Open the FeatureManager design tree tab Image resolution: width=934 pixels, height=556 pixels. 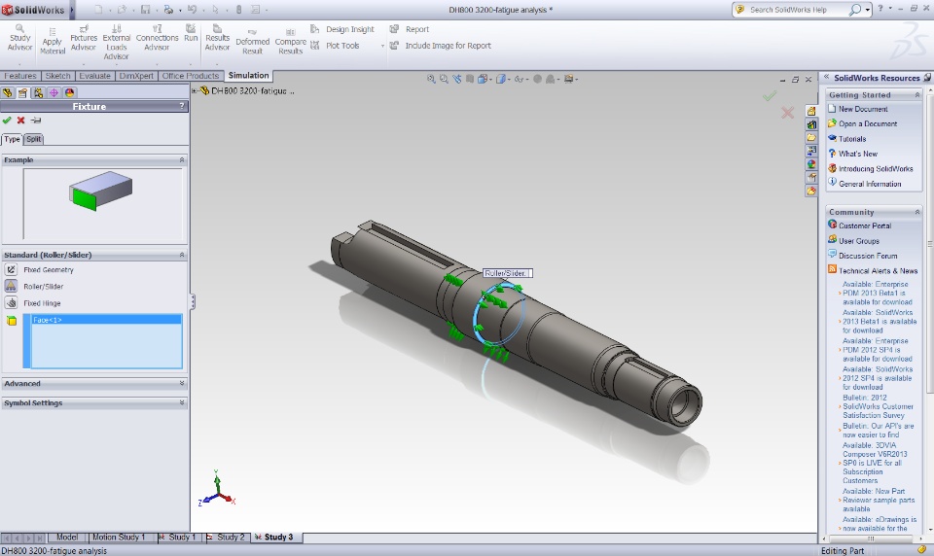pos(7,93)
